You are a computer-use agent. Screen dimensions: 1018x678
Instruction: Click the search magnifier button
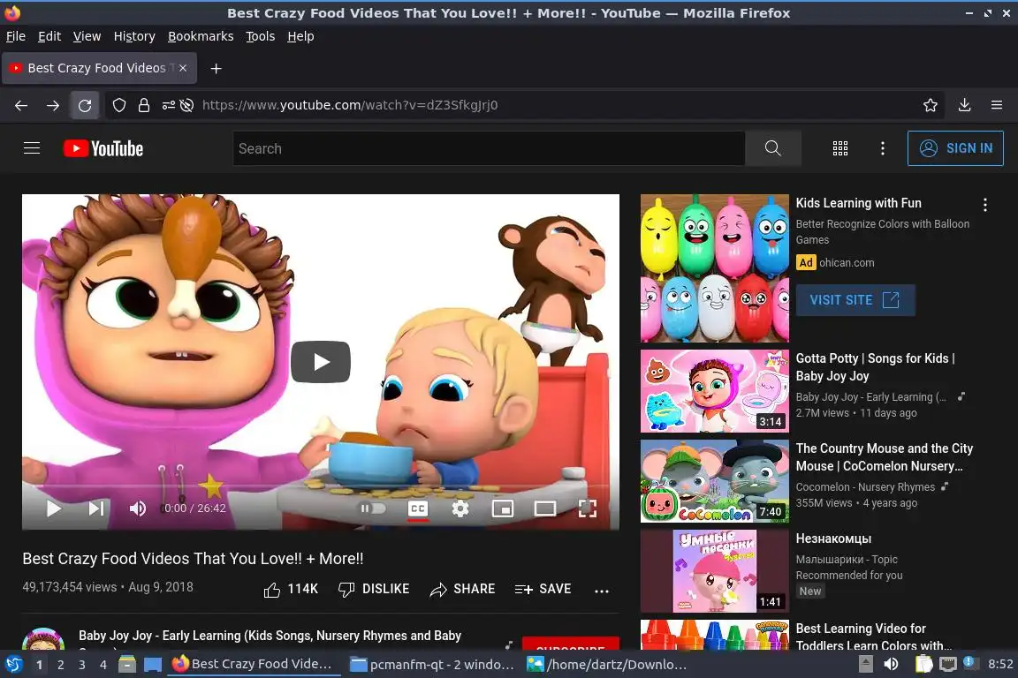pyautogui.click(x=772, y=148)
